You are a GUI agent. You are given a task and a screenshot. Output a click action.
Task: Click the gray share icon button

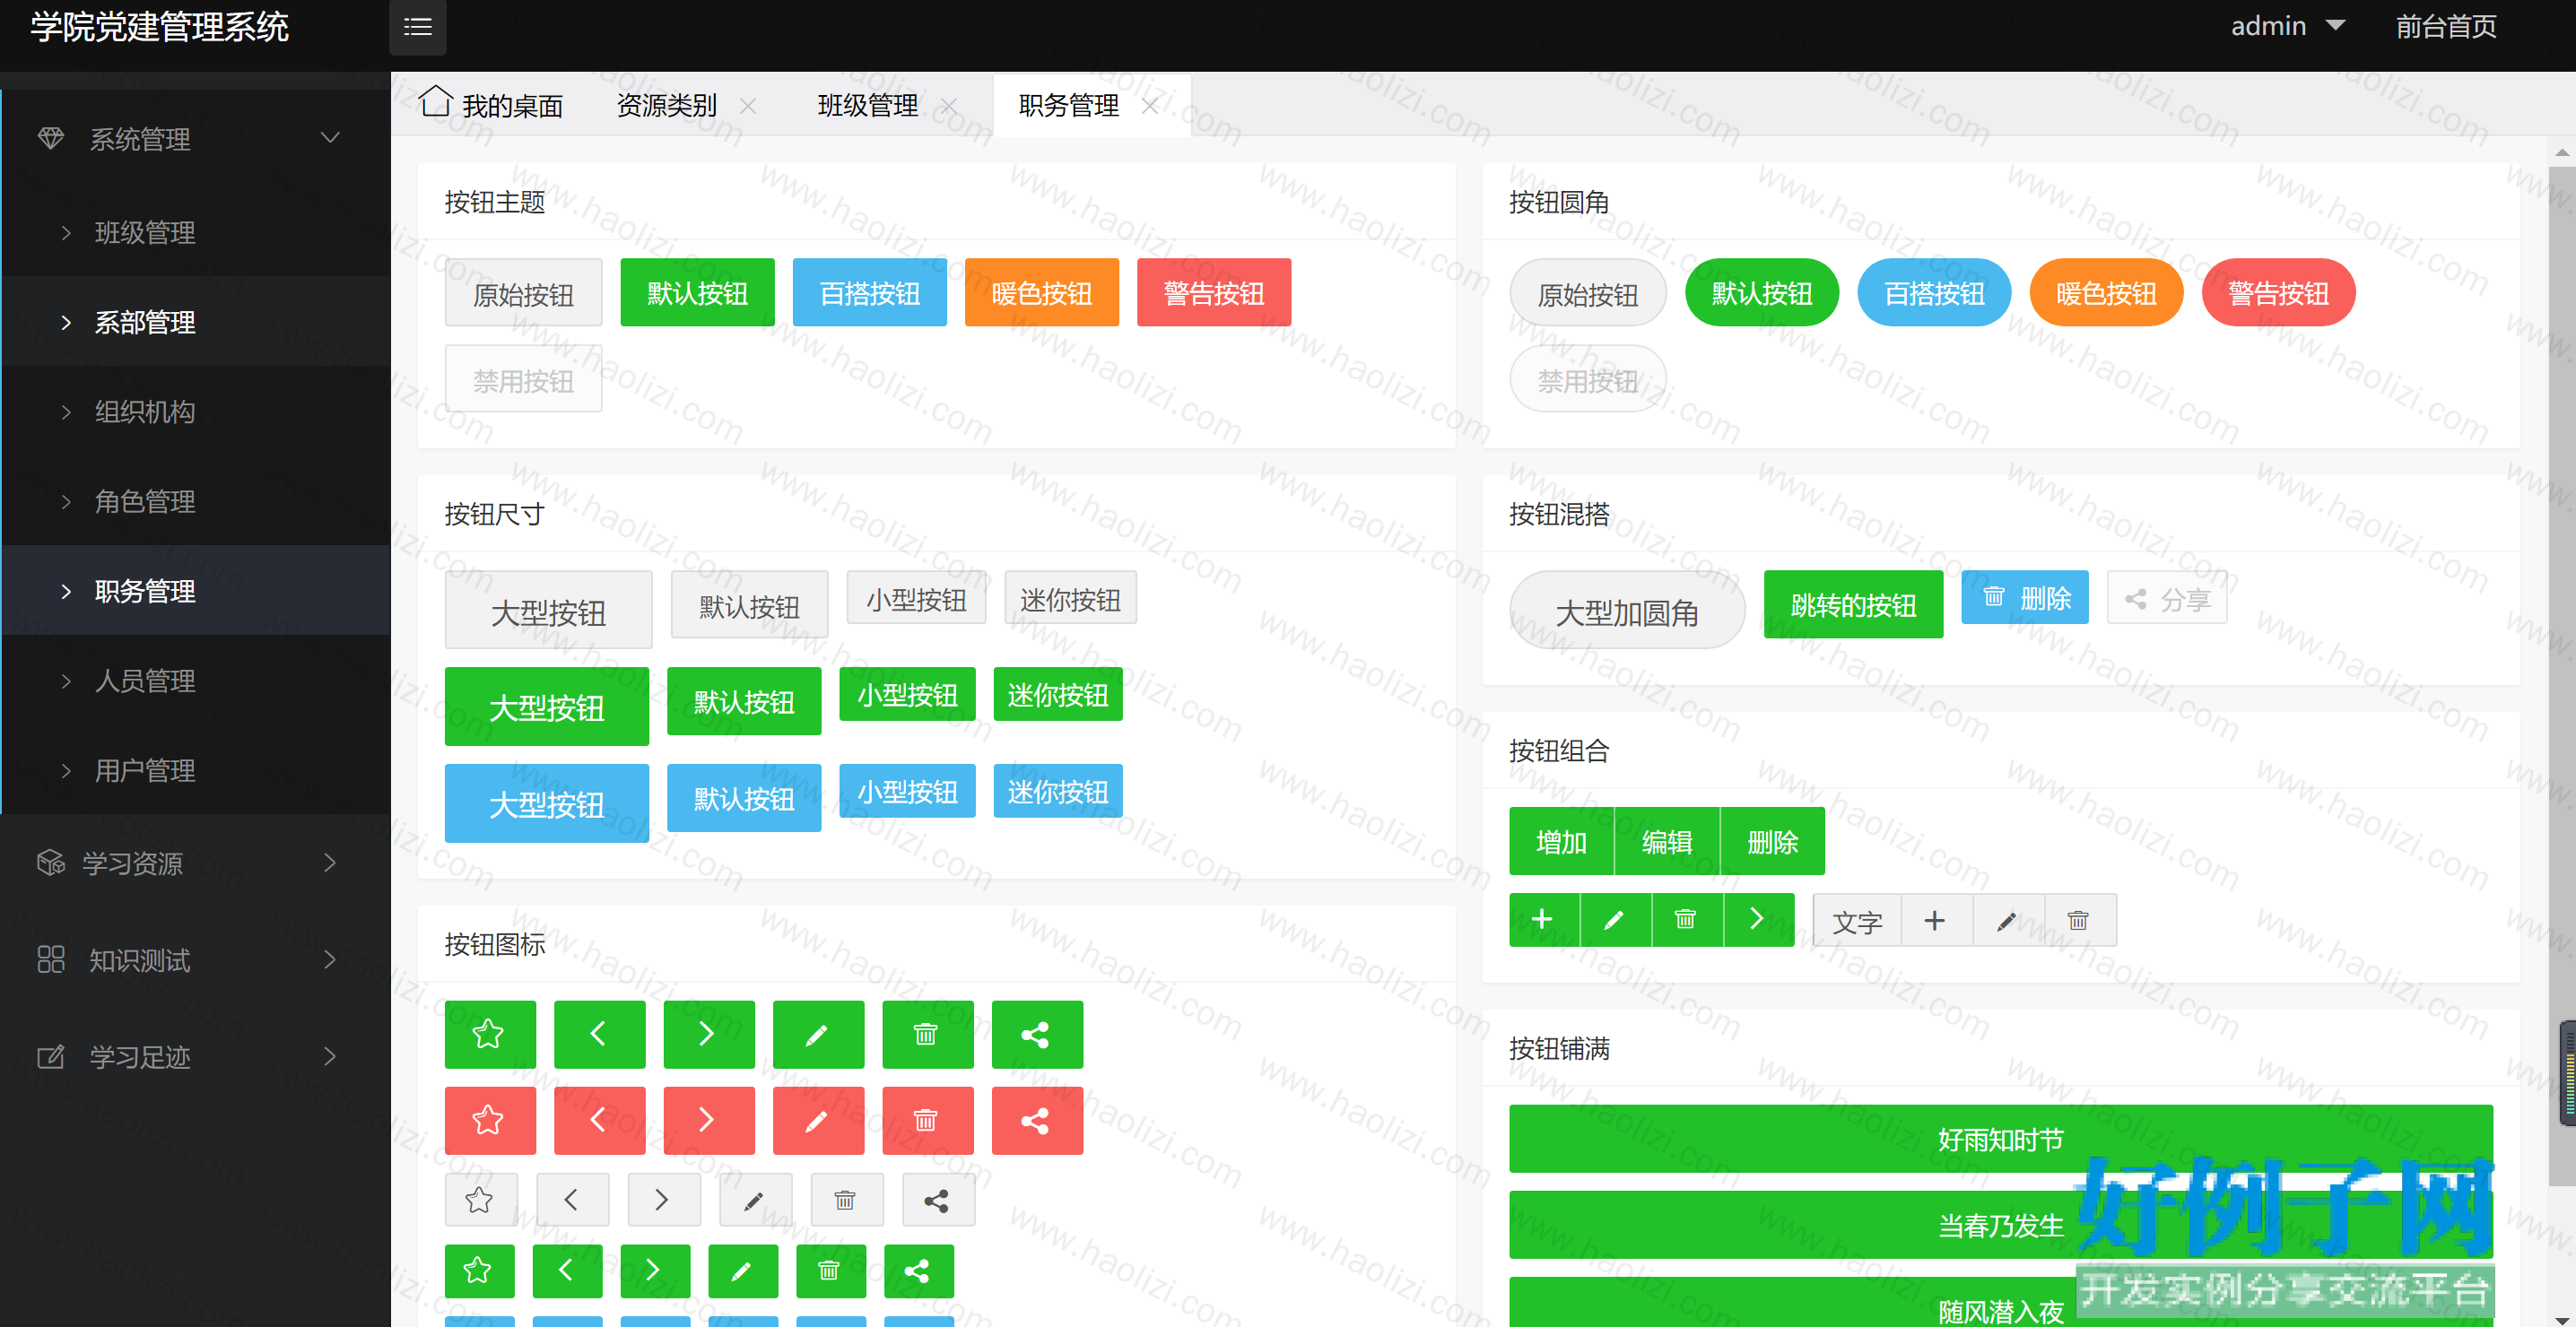938,1199
